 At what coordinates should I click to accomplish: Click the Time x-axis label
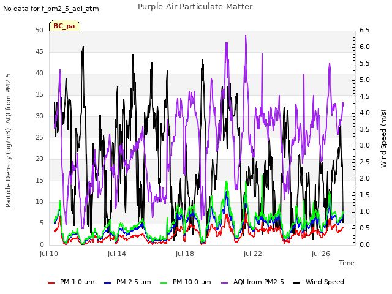pos(347,263)
